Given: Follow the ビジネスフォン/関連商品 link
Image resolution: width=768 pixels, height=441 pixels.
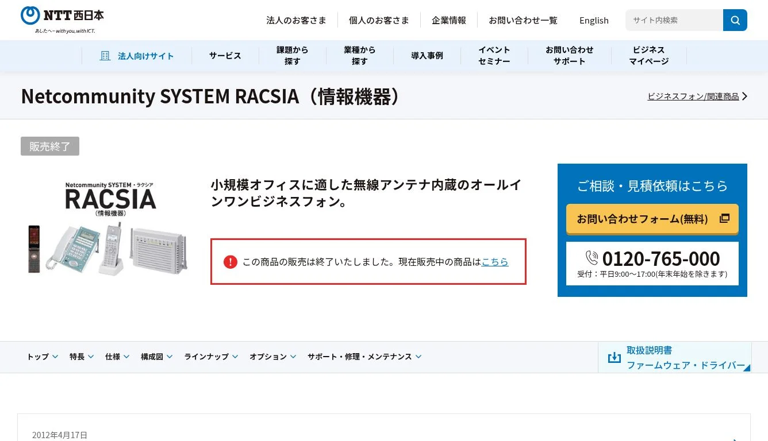Looking at the screenshot, I should pos(693,96).
